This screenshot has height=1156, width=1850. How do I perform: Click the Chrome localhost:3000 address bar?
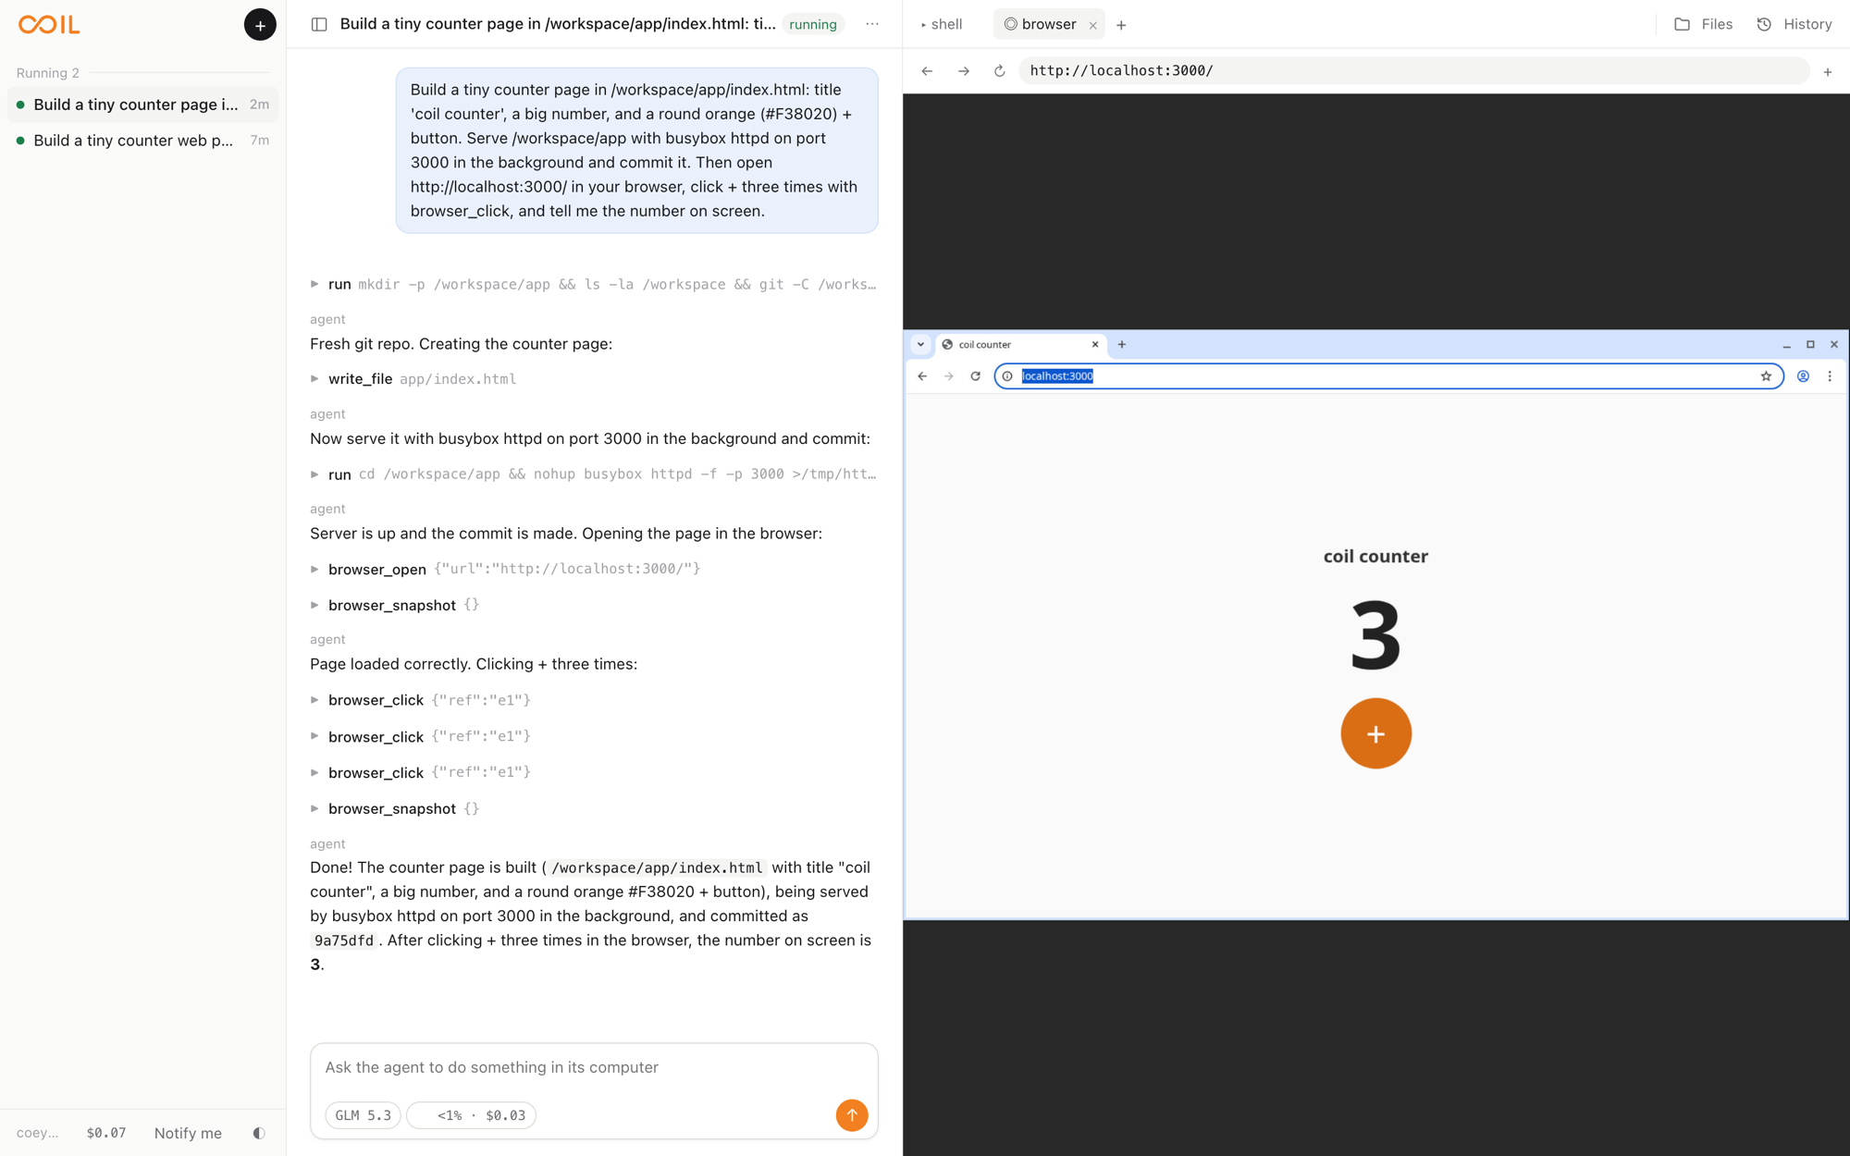tap(1387, 376)
